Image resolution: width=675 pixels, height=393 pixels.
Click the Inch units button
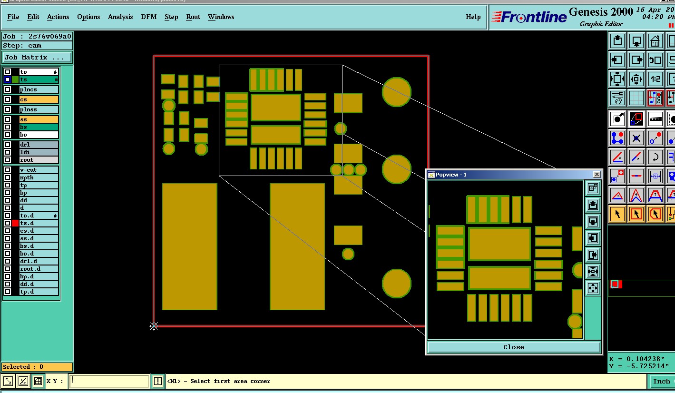click(661, 381)
